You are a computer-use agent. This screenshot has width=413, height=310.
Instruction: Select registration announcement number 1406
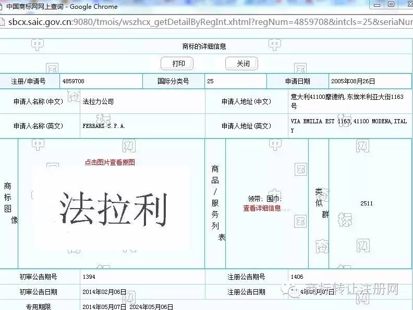click(x=297, y=277)
